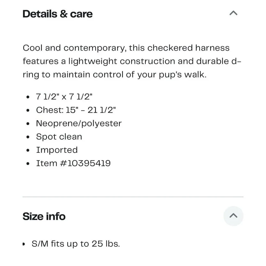Click the Spot clean care instruction

tap(59, 137)
